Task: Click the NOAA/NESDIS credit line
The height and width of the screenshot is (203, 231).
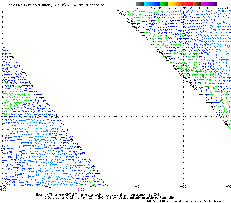Action: pos(184,201)
